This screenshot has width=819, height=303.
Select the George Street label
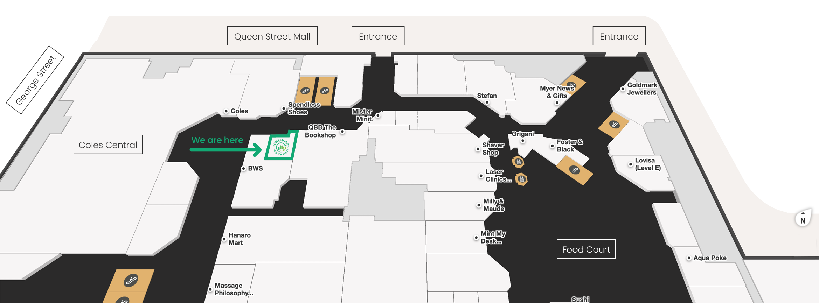[x=35, y=80]
